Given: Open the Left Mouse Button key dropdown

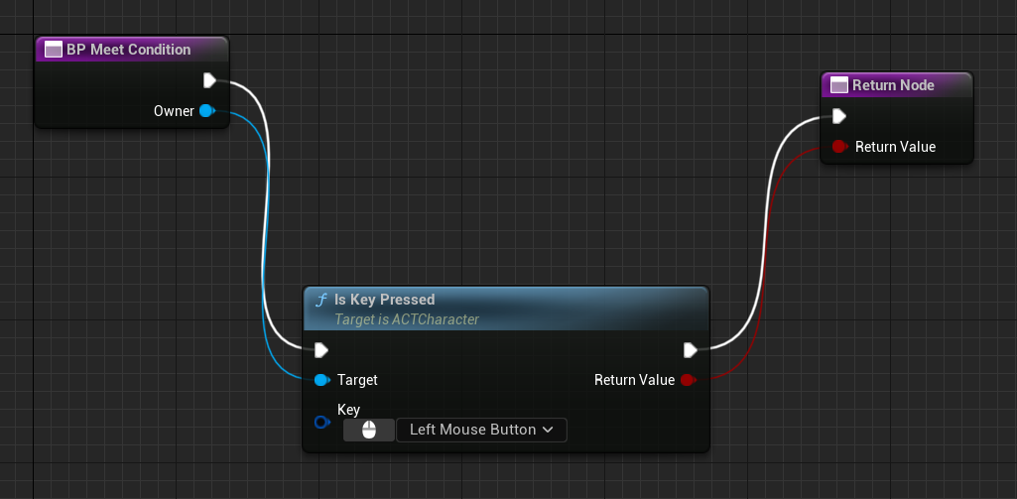Looking at the screenshot, I should [481, 430].
